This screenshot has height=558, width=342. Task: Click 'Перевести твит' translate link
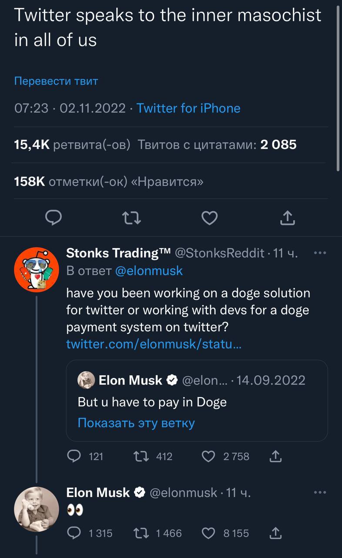click(56, 81)
